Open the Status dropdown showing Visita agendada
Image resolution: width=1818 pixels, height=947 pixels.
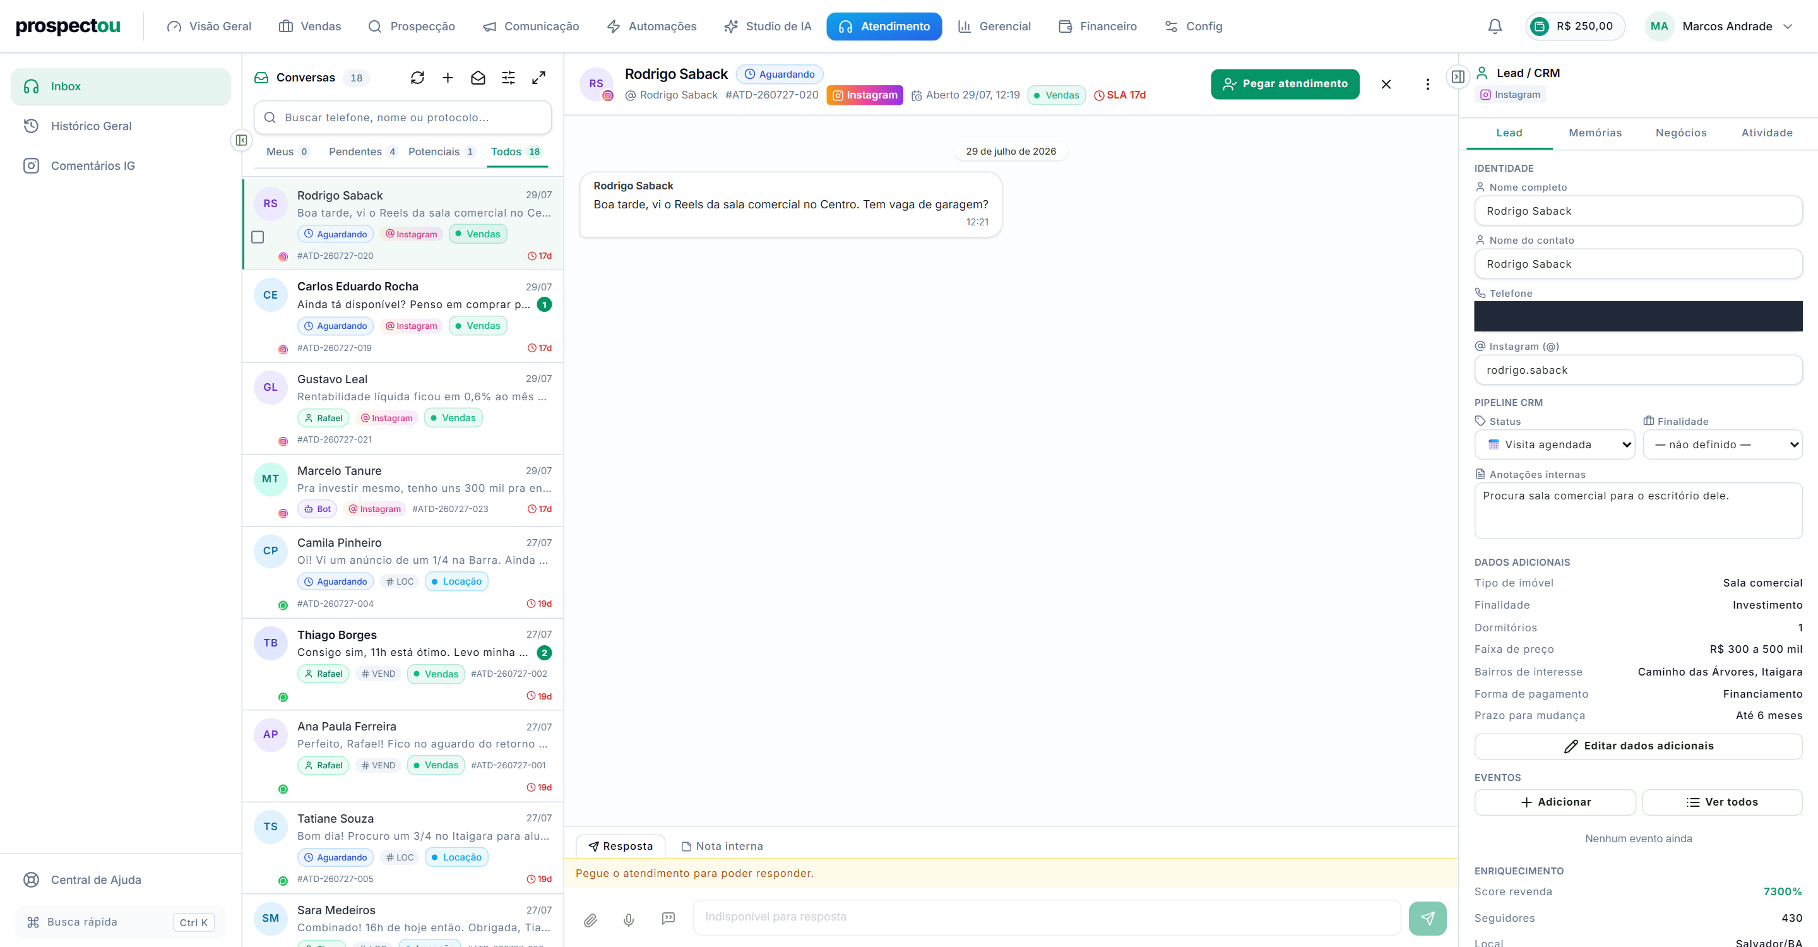[1554, 444]
